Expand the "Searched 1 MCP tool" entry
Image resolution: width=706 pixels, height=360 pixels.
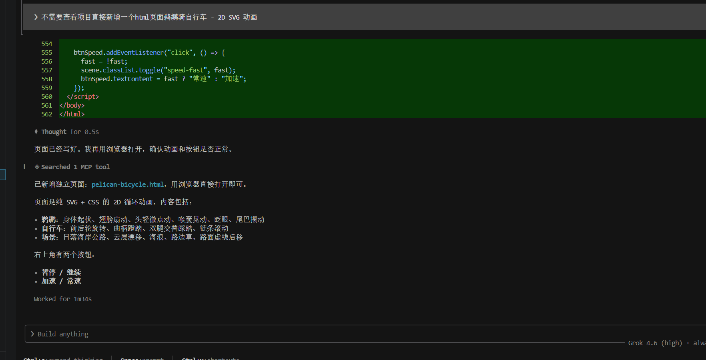[x=72, y=167]
